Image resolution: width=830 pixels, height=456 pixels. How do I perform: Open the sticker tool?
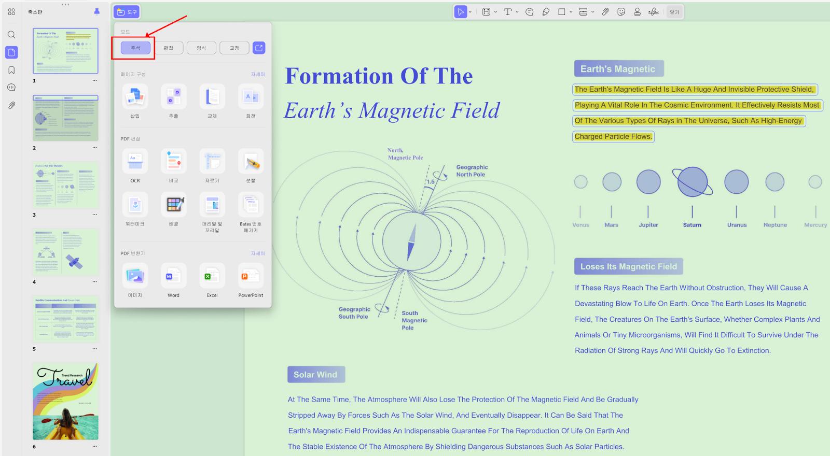point(621,12)
